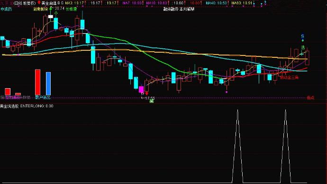
Task: Click the green 选 marker near latest candles
Action: point(303,47)
